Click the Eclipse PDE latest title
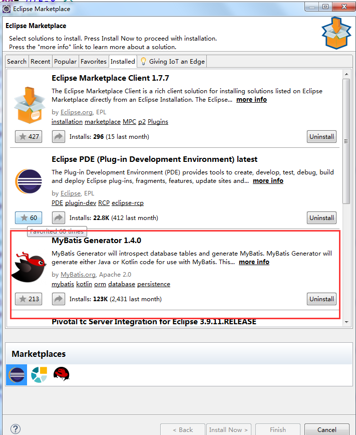 coord(154,159)
